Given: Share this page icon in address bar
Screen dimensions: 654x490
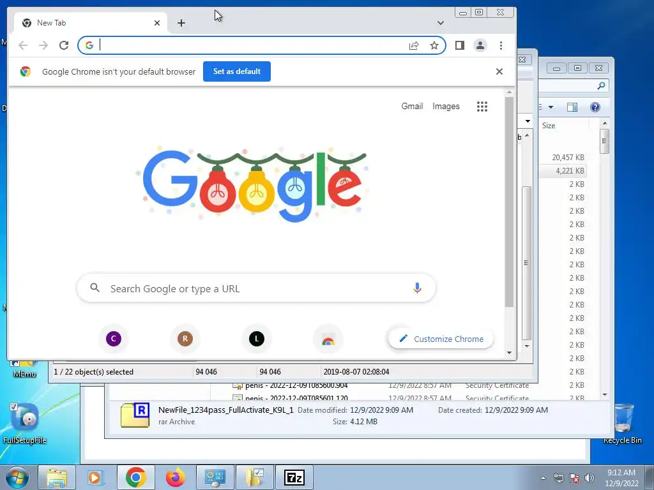Looking at the screenshot, I should pyautogui.click(x=414, y=45).
